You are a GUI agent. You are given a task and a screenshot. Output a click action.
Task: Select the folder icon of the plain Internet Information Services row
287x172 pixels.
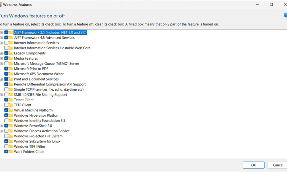(10, 43)
